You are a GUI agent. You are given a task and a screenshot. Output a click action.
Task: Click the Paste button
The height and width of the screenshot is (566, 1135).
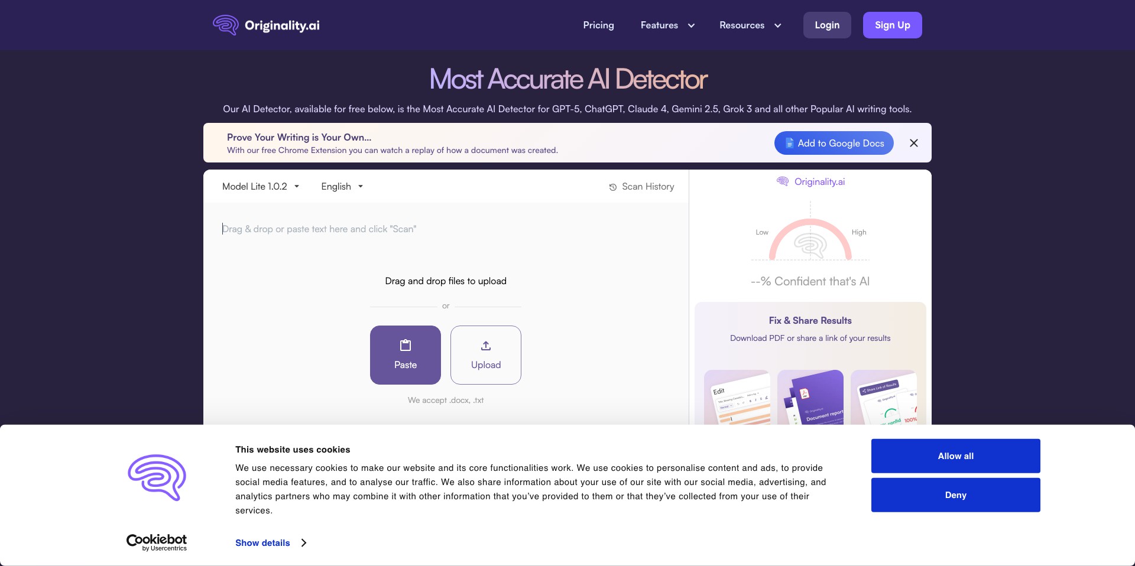(406, 355)
